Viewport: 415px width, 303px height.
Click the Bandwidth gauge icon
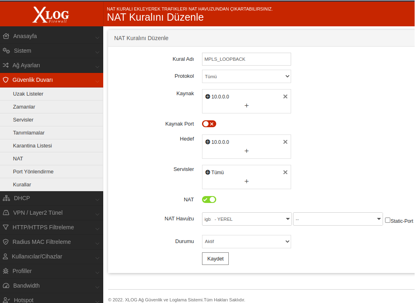(x=6, y=286)
